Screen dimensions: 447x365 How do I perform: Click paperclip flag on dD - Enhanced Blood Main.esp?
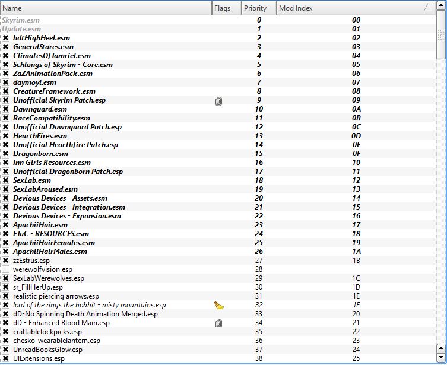point(218,323)
